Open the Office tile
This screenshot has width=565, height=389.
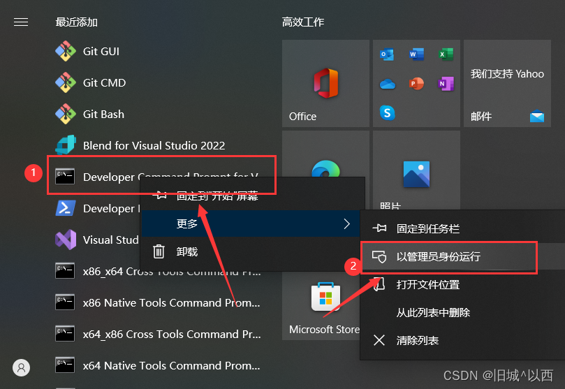pos(325,83)
